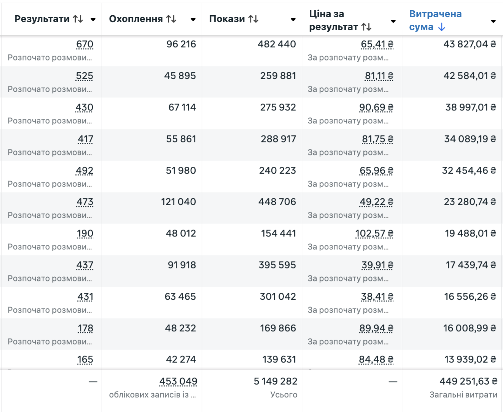Open the Результати column dropdown caret
This screenshot has width=503, height=412.
93,19
